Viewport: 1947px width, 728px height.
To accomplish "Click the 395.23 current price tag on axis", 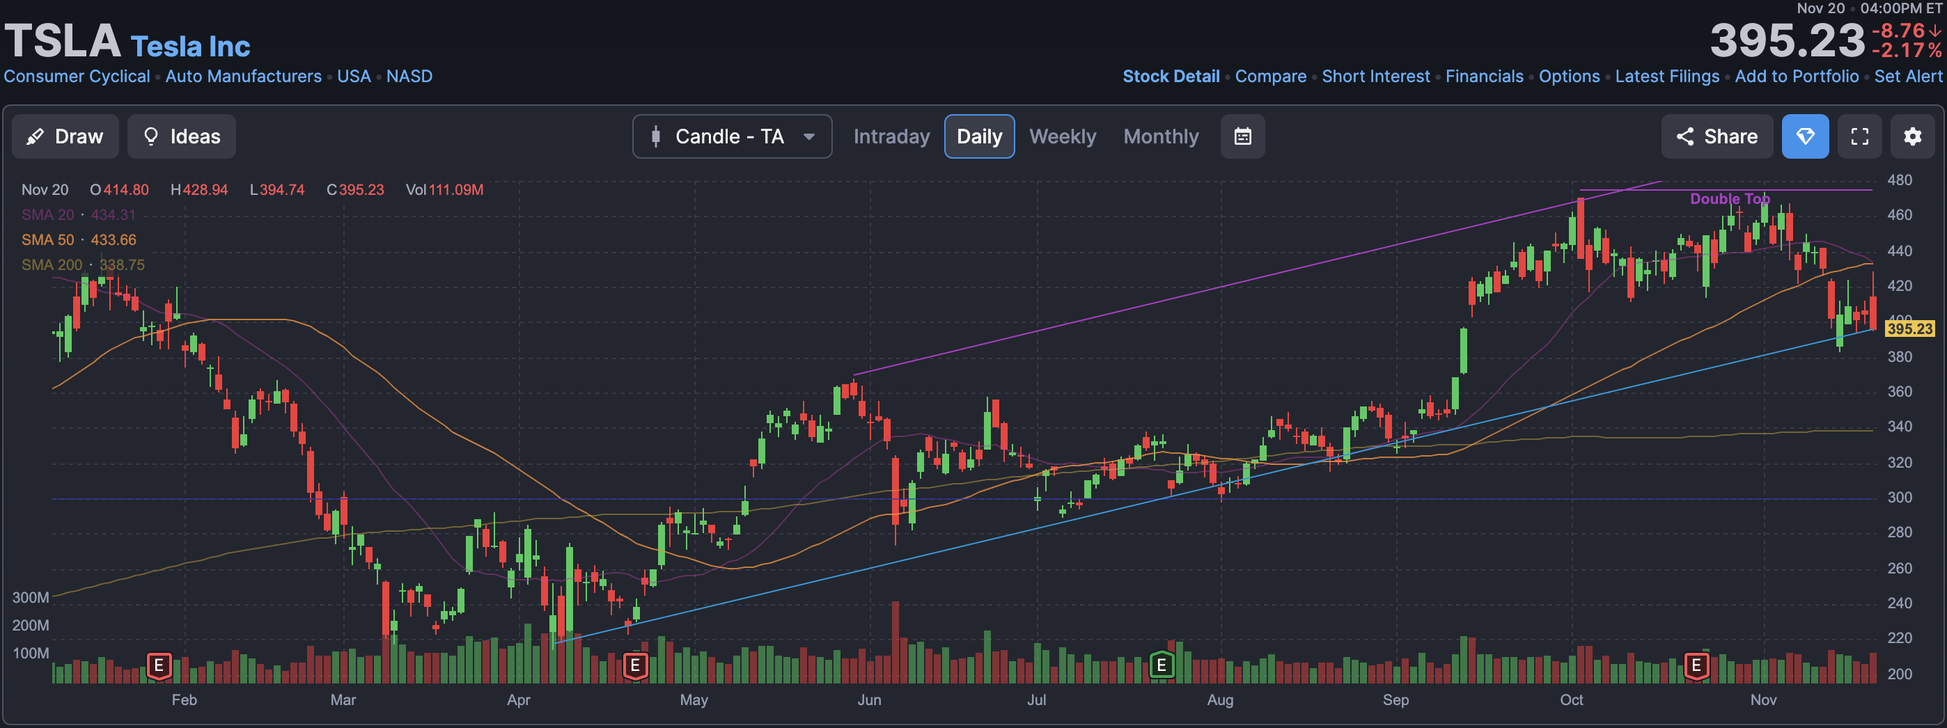I will [x=1909, y=329].
